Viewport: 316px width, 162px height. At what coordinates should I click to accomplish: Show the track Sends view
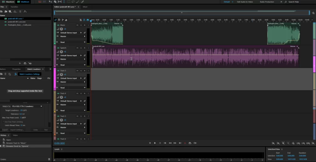coord(63,20)
